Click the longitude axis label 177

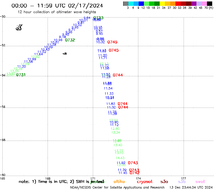point(184,178)
